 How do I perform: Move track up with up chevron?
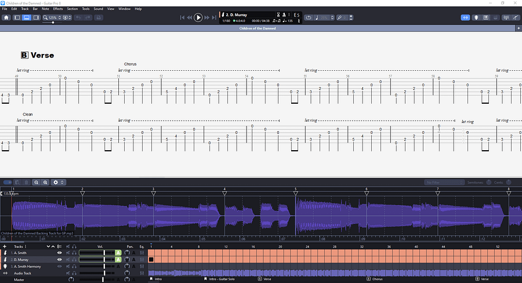(53, 246)
